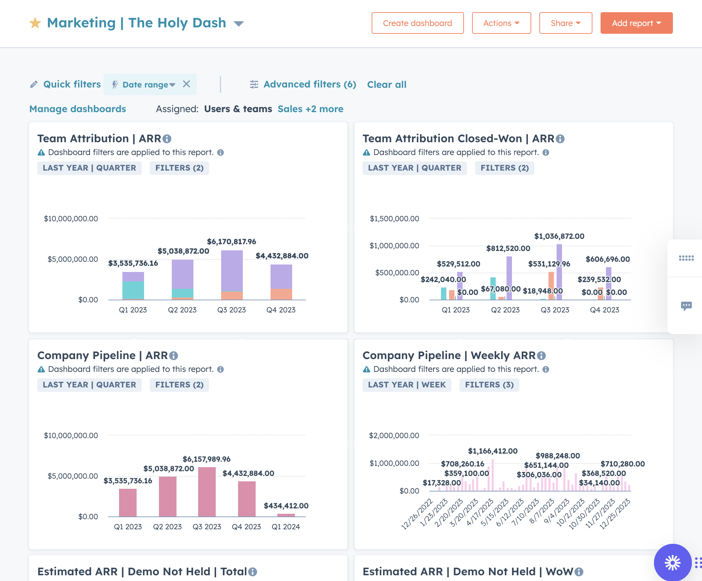Screen dimensions: 702x581
Task: Click FILTERS (2) tag in Company Pipeline ARR
Action: tap(179, 385)
